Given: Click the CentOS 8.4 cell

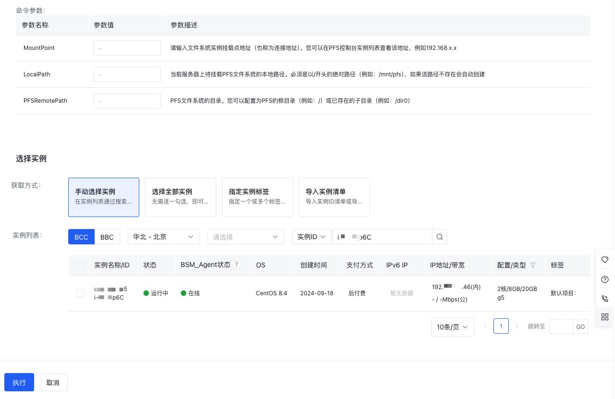Looking at the screenshot, I should (271, 293).
